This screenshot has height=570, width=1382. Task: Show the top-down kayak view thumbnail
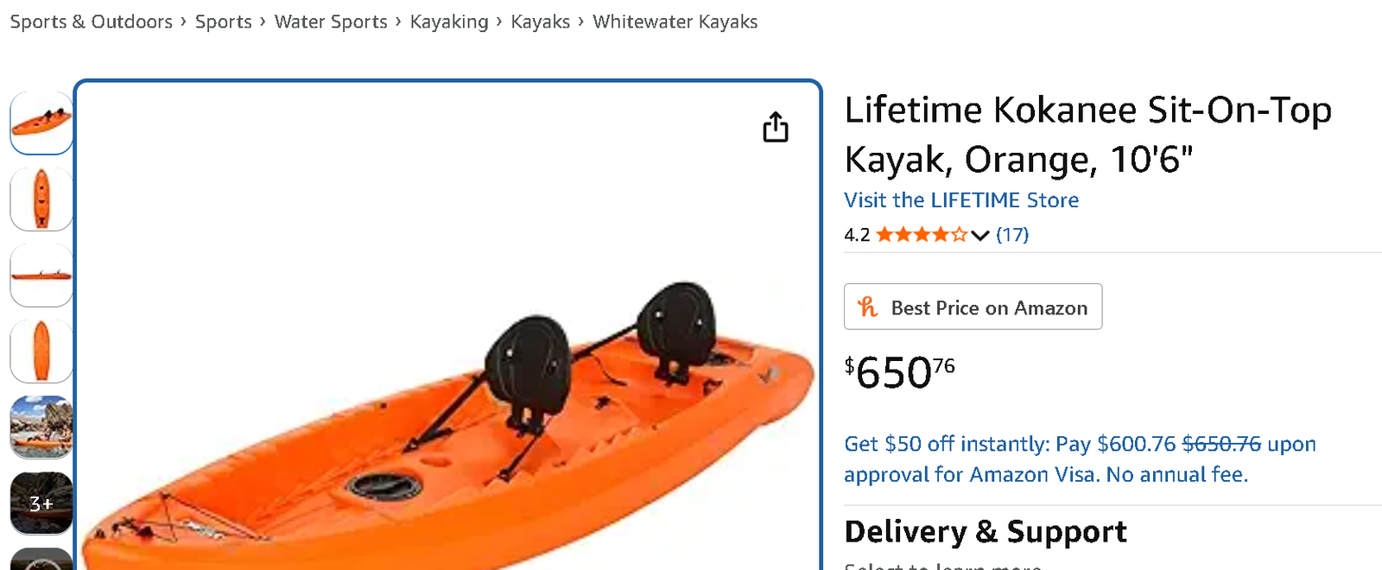coord(41,199)
